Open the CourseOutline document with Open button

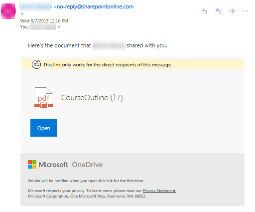[43, 128]
